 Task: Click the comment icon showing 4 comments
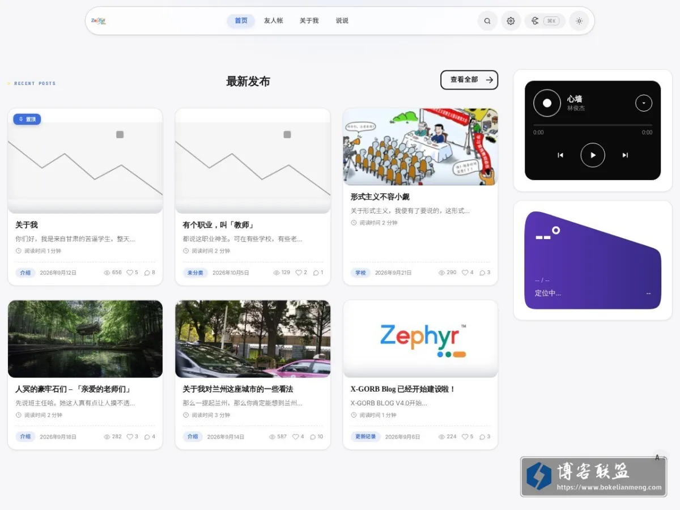[x=147, y=437]
